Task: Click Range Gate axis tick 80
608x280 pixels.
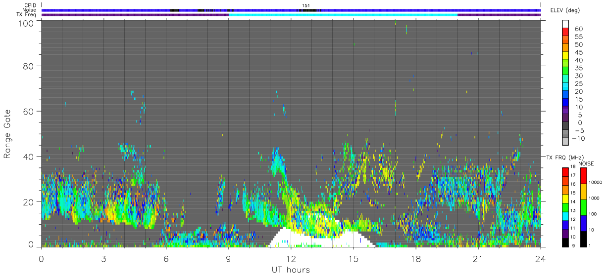Action: click(x=29, y=66)
